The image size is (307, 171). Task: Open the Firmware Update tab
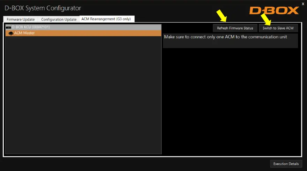pos(21,20)
